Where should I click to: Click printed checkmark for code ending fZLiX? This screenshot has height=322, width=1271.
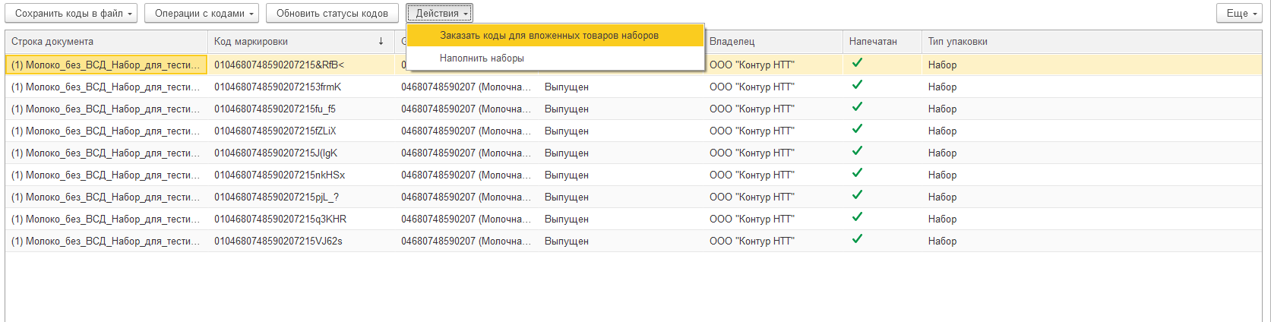pos(857,129)
